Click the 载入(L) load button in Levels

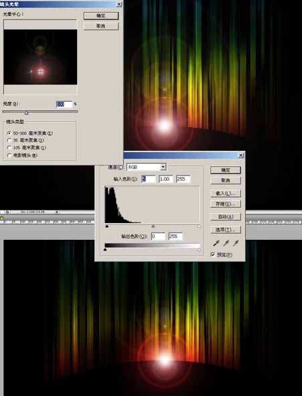[226, 194]
